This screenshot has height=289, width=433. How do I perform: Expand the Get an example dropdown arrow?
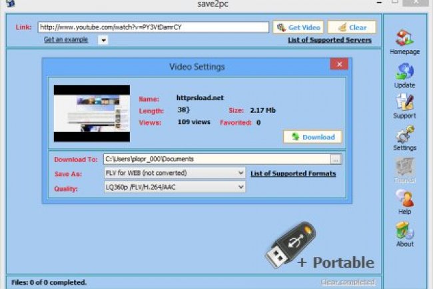(x=103, y=40)
